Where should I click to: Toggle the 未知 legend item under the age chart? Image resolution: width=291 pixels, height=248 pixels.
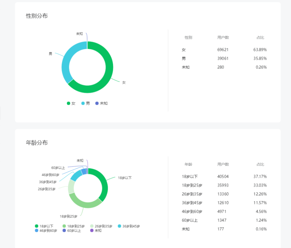[96, 231]
